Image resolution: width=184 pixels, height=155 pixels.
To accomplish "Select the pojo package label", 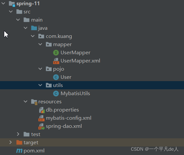I will pyautogui.click(x=59, y=69).
